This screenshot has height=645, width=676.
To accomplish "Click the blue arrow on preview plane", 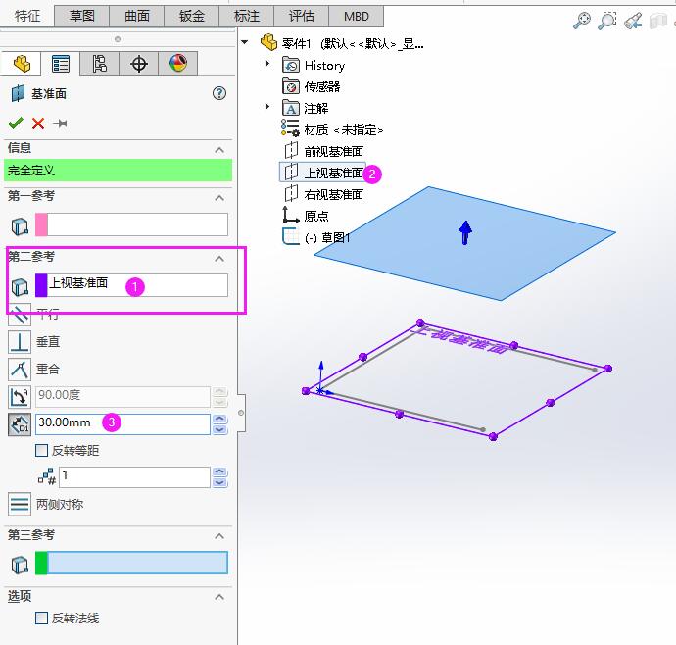I will click(465, 233).
